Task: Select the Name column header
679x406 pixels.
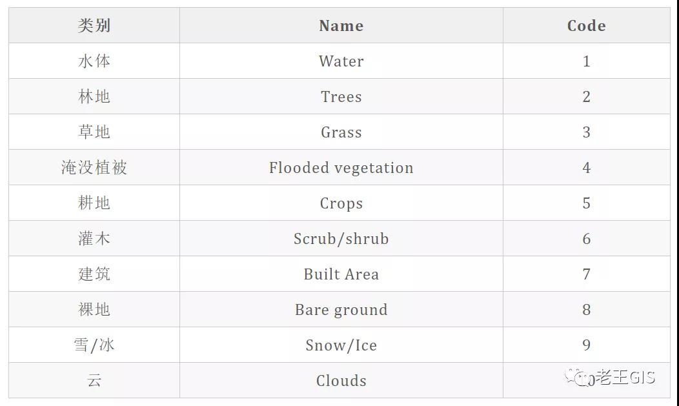Action: (341, 26)
